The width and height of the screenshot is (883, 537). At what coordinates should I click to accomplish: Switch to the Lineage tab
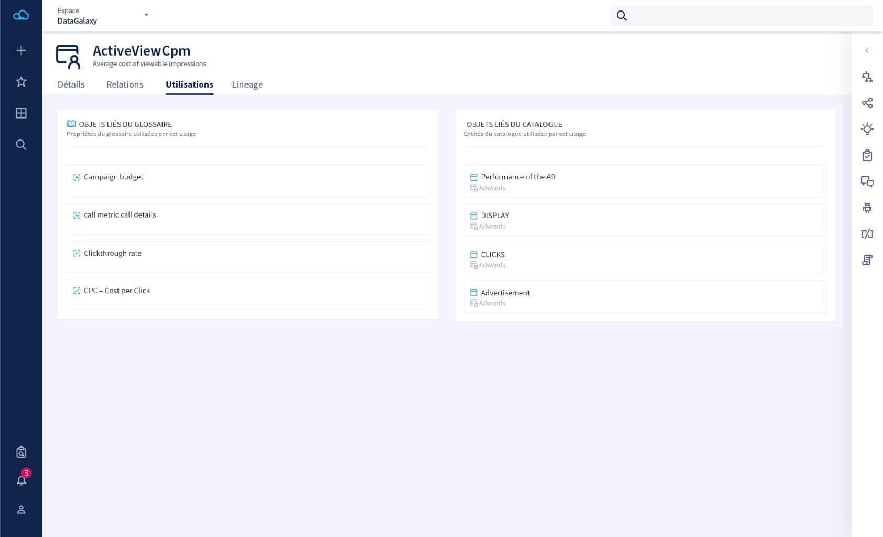(x=247, y=84)
